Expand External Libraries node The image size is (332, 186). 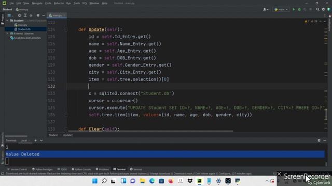tap(7, 34)
